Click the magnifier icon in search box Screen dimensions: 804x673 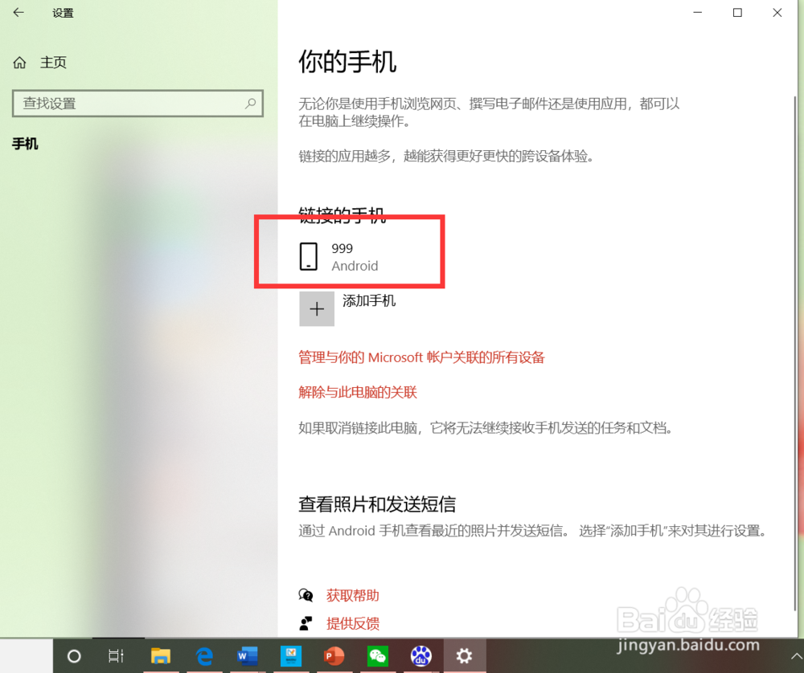249,103
